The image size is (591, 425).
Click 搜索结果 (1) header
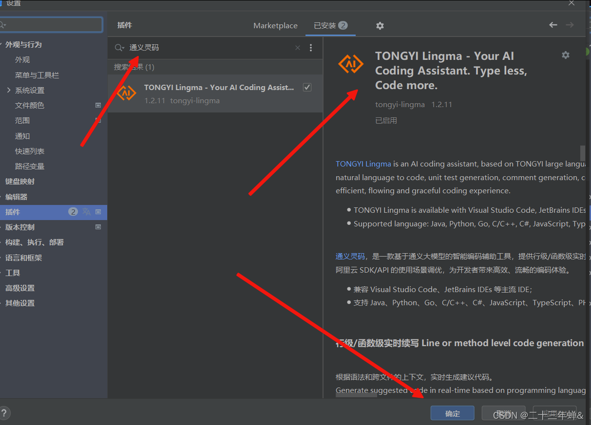pyautogui.click(x=134, y=67)
